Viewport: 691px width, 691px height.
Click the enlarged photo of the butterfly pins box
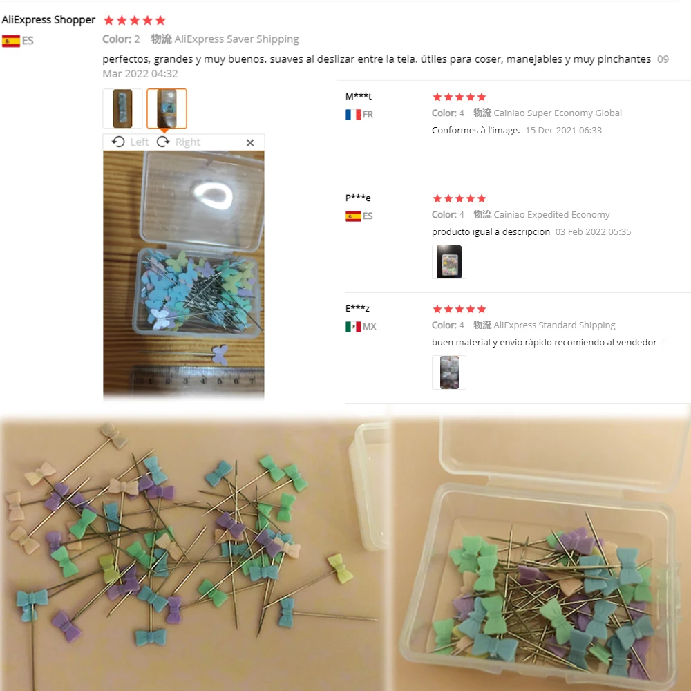[x=184, y=275]
